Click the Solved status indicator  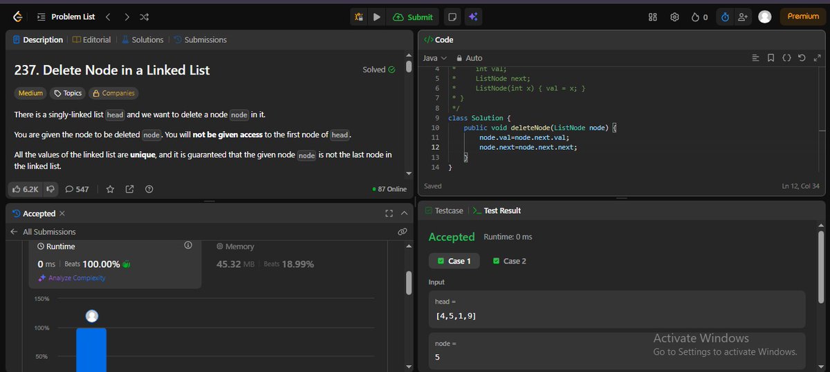tap(379, 70)
